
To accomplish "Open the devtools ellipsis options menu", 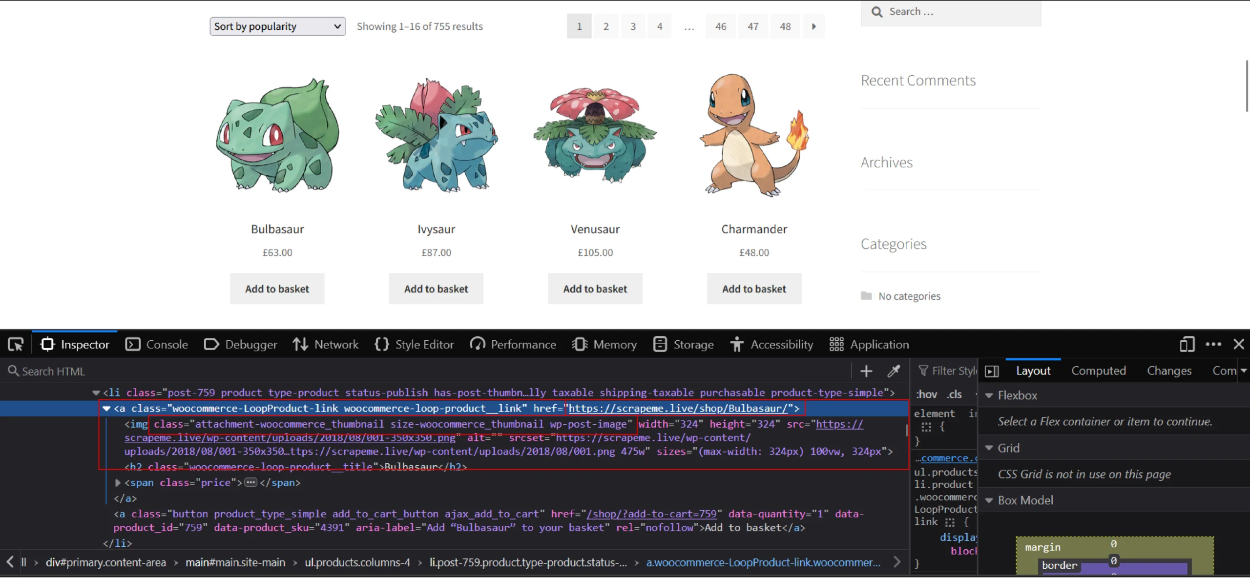I will [1213, 345].
